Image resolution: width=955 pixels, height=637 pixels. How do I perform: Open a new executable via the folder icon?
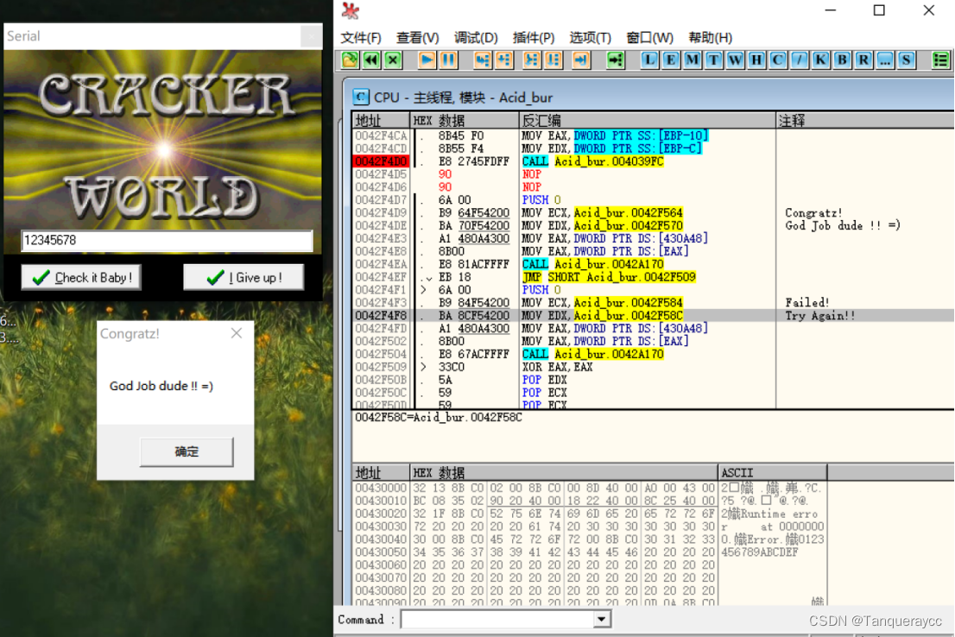(348, 60)
